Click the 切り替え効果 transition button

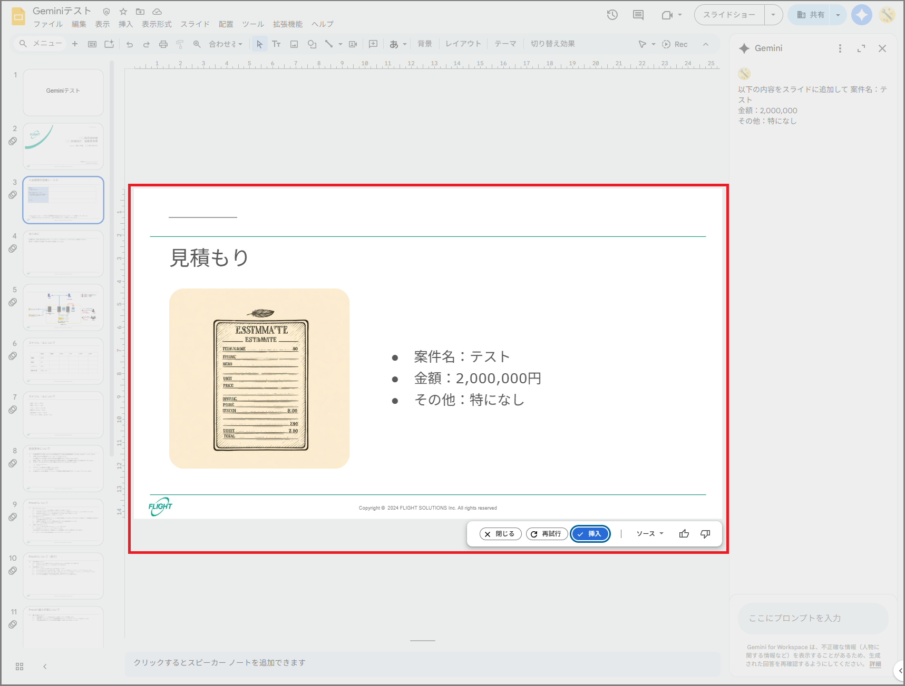click(553, 44)
